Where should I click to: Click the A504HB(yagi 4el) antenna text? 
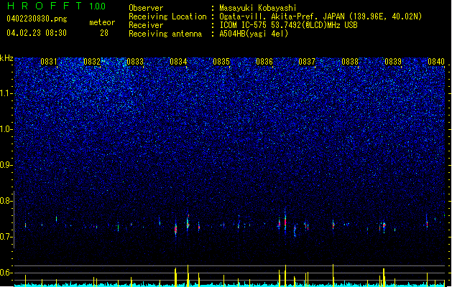254,34
